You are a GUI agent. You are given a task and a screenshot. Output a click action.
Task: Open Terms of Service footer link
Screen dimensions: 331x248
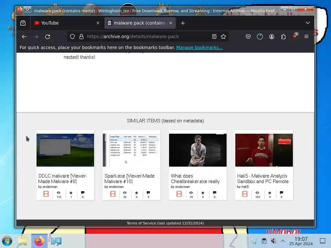tap(165, 223)
